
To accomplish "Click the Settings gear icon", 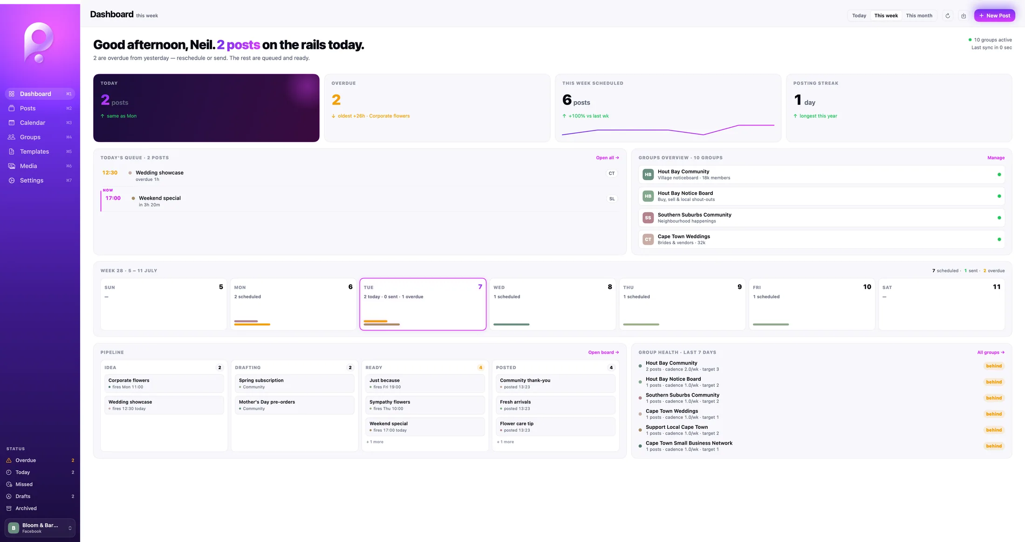I will tap(12, 180).
